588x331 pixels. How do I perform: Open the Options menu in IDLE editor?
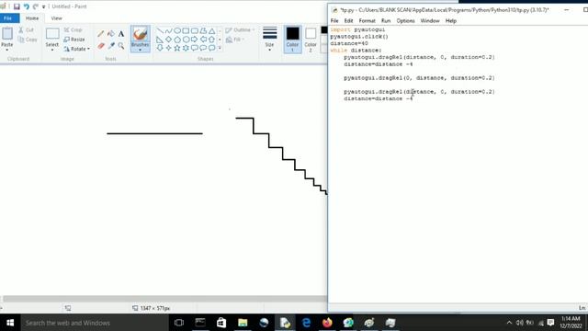(x=405, y=20)
